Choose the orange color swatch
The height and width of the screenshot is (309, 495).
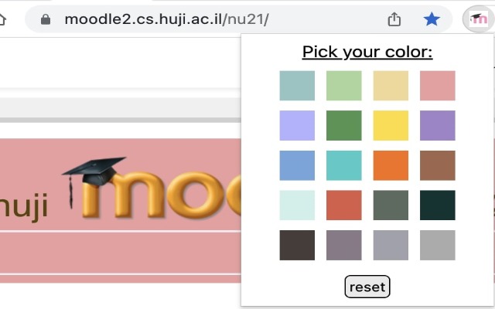(391, 165)
